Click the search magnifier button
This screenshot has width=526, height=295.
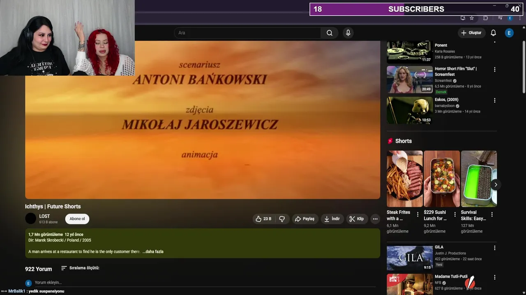pos(330,33)
